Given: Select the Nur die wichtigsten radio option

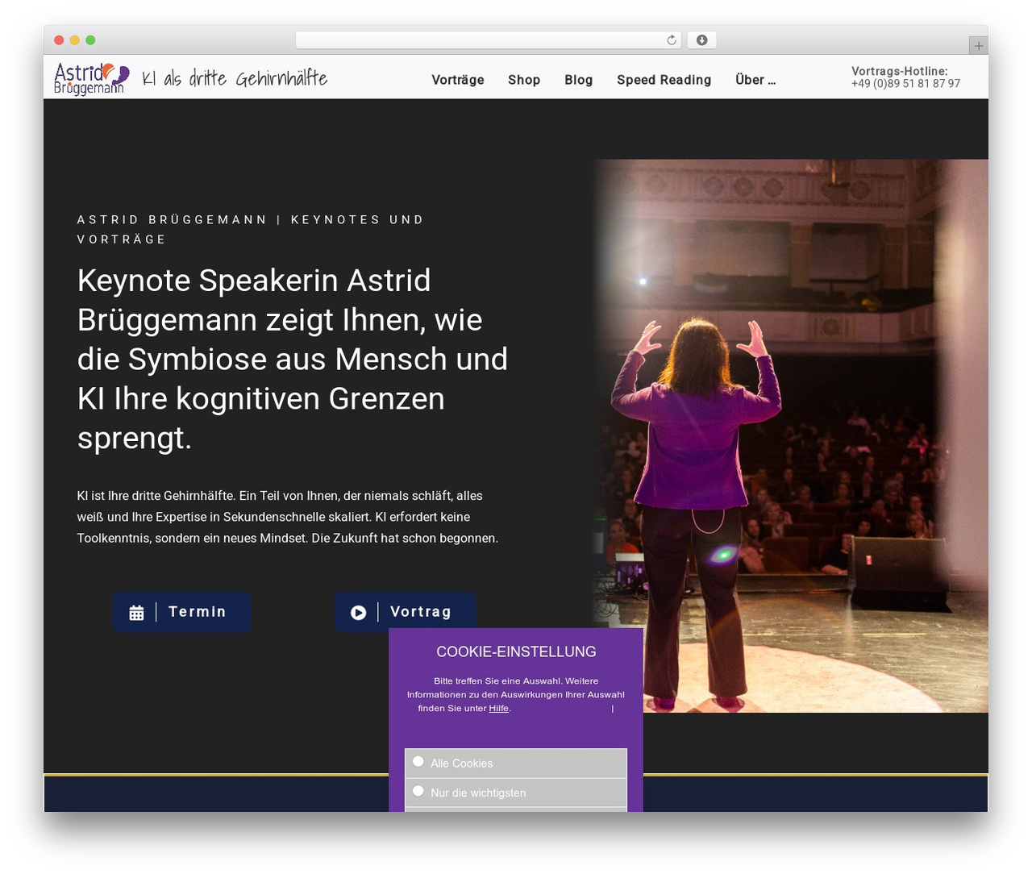Looking at the screenshot, I should tap(418, 791).
